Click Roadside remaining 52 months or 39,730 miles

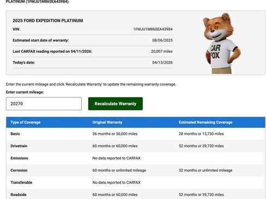point(201,195)
